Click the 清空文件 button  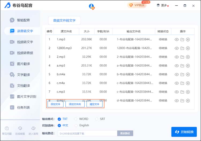95,104
